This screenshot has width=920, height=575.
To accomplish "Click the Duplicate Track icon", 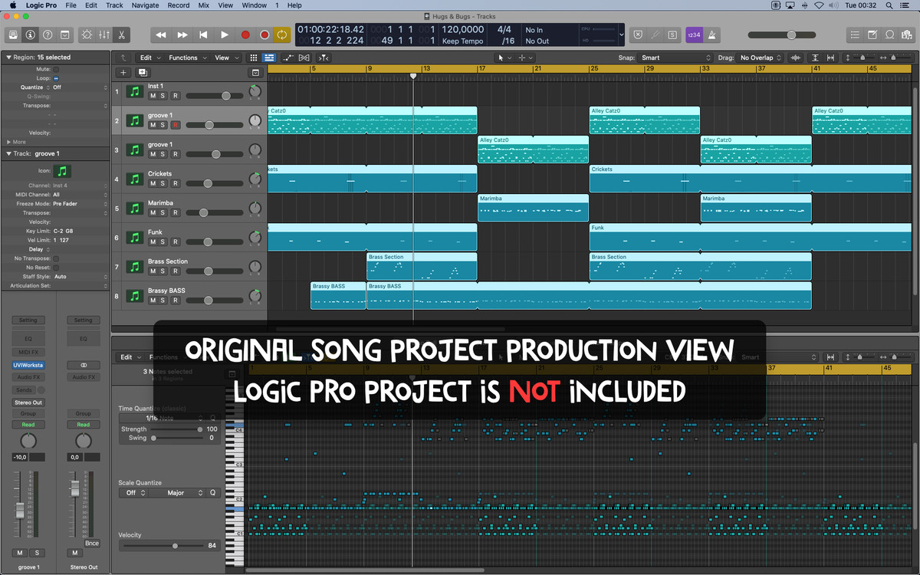I will (143, 72).
